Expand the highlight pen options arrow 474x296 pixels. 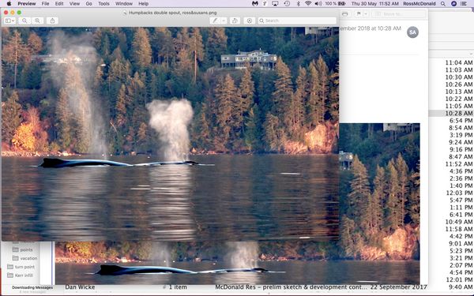(x=224, y=21)
